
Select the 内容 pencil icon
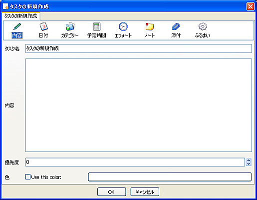(x=17, y=26)
